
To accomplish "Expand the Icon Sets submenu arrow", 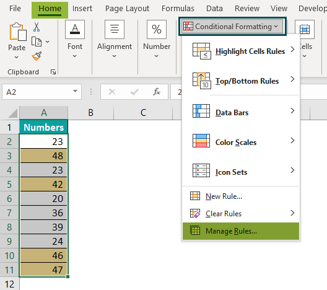I will coord(292,170).
